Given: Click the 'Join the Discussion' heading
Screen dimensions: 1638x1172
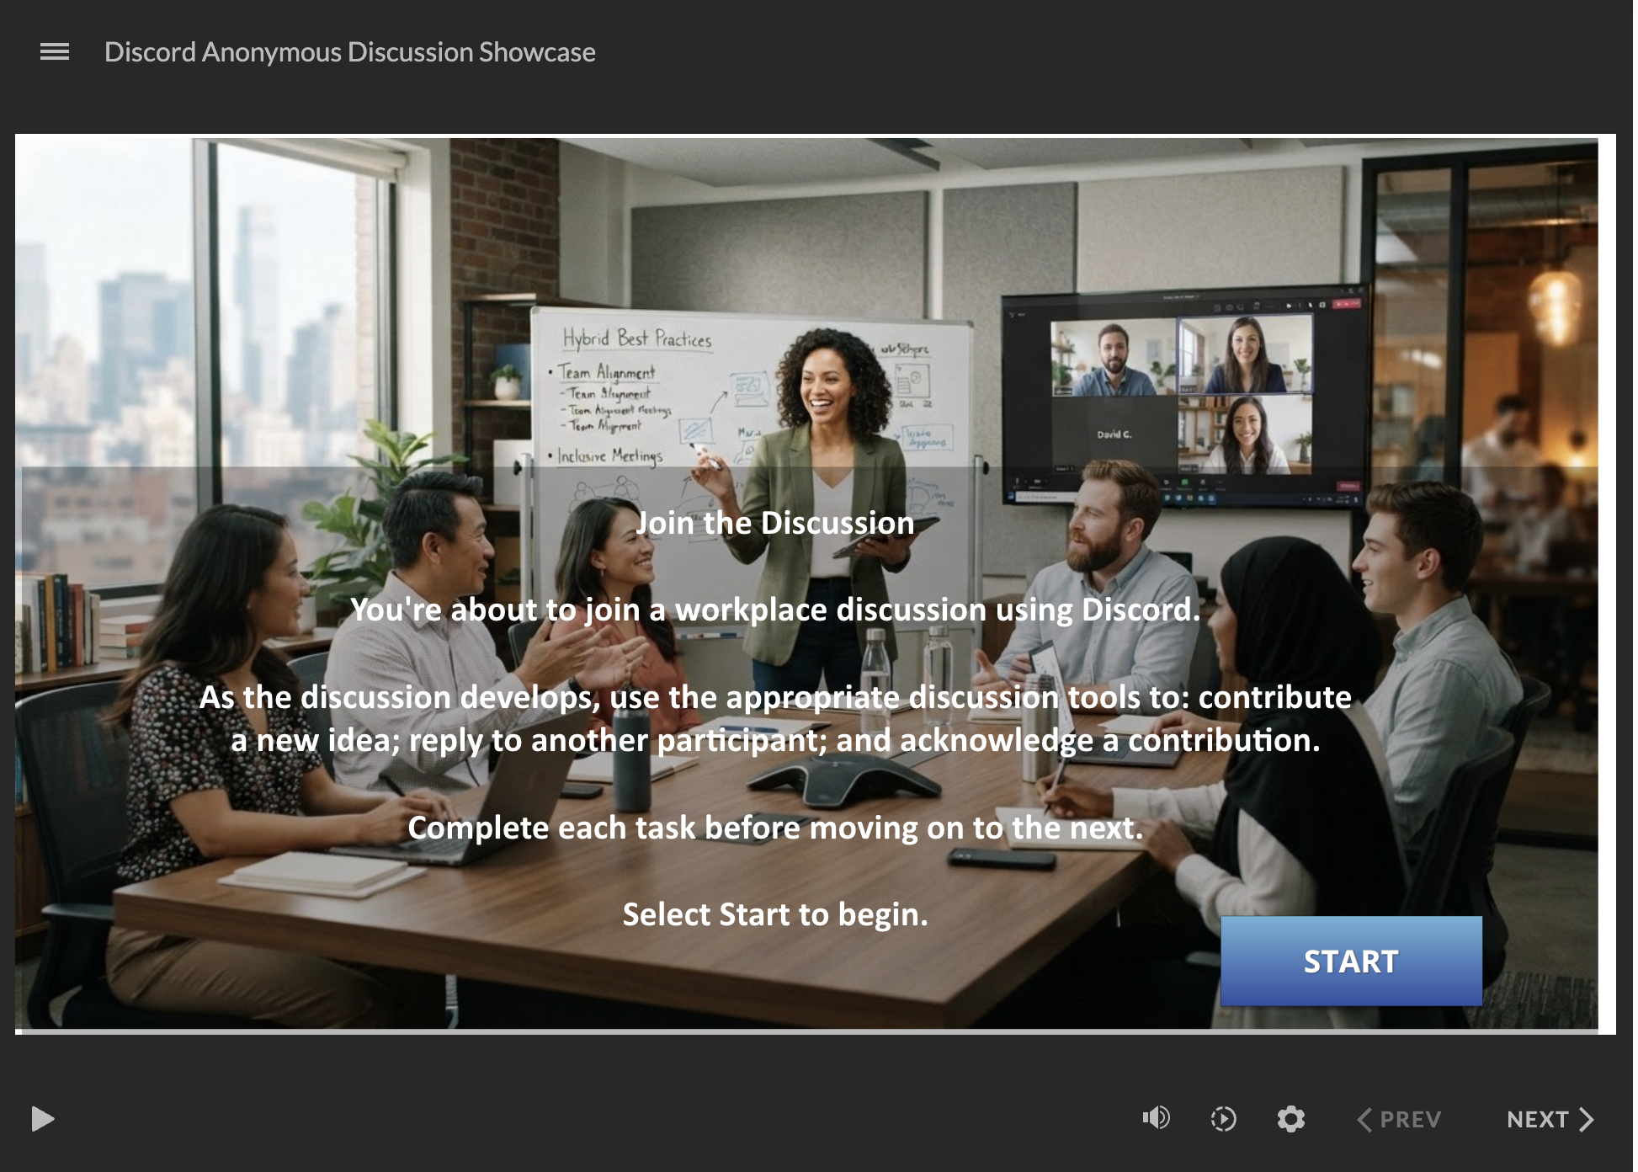Looking at the screenshot, I should [x=774, y=523].
